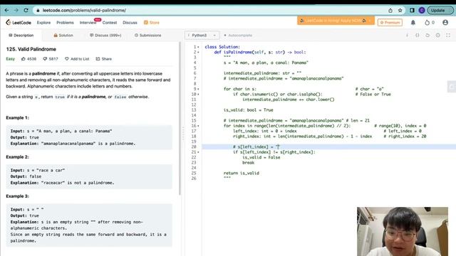Switch to the Discuss (999+) tab

coord(105,35)
